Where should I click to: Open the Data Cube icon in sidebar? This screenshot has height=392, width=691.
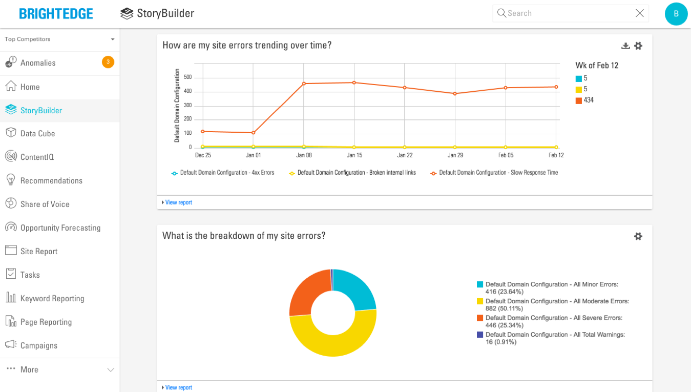point(11,133)
